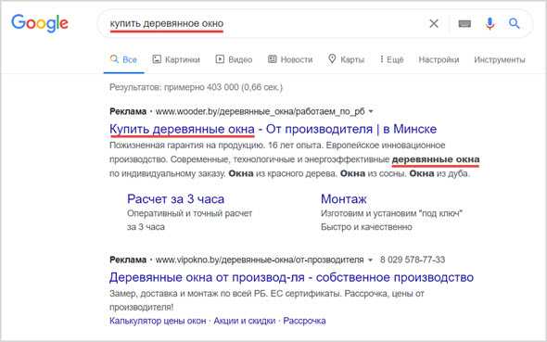
Task: Start voice search with microphone icon
Action: click(490, 23)
